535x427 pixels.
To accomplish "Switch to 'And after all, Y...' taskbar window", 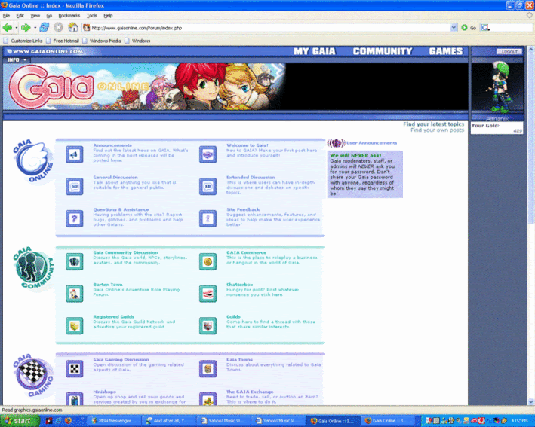I will pyautogui.click(x=168, y=421).
